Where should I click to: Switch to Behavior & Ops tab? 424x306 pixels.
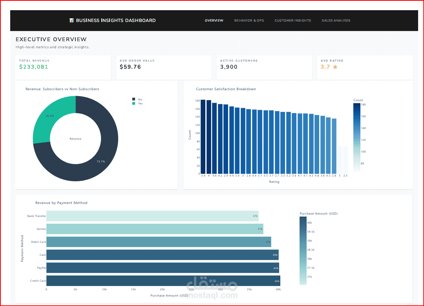[249, 20]
